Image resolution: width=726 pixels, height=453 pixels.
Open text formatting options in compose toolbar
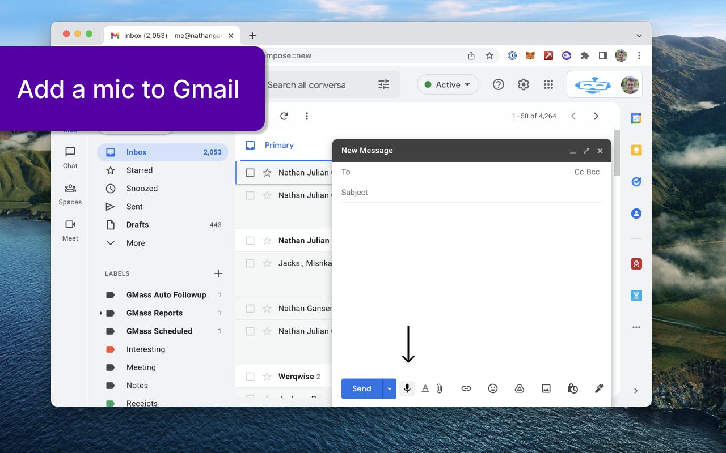[425, 388]
